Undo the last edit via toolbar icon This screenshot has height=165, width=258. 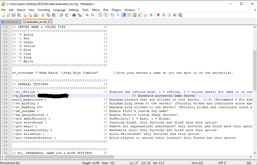61,15
